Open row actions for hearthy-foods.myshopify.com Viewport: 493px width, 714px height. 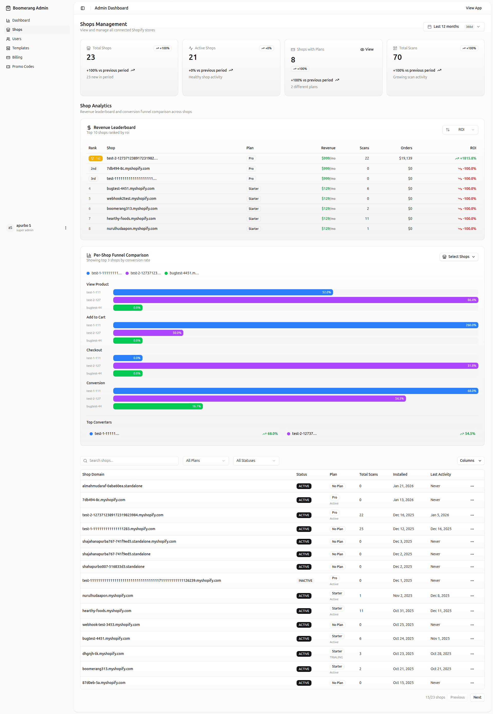click(472, 611)
